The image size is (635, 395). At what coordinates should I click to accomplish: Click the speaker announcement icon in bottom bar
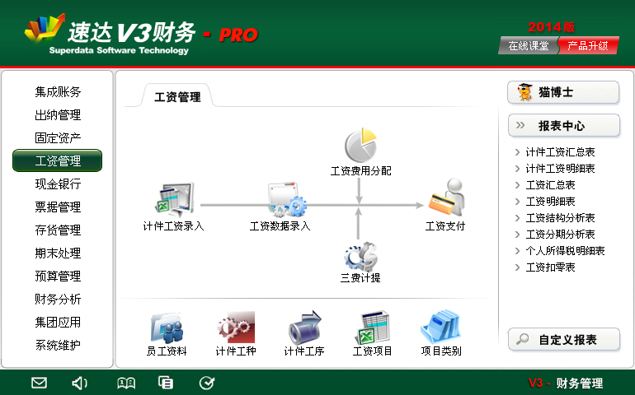79,383
